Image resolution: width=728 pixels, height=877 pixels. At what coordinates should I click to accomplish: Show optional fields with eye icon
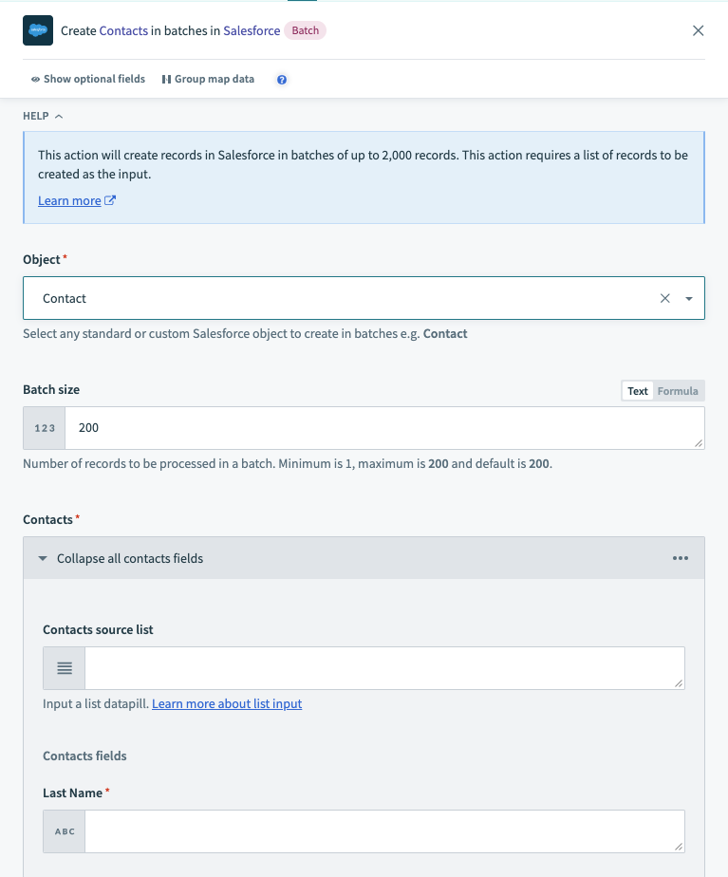(87, 80)
